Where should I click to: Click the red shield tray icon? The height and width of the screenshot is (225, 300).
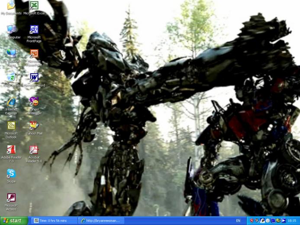click(252, 221)
